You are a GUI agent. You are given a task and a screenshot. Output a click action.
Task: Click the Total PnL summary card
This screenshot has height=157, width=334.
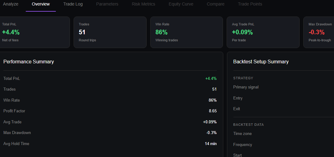tap(35, 32)
